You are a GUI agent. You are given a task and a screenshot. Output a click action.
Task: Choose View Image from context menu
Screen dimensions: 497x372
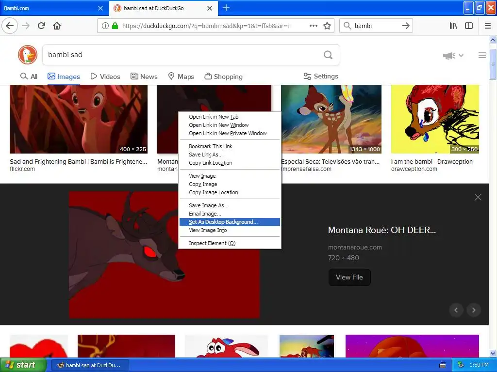pos(230,175)
